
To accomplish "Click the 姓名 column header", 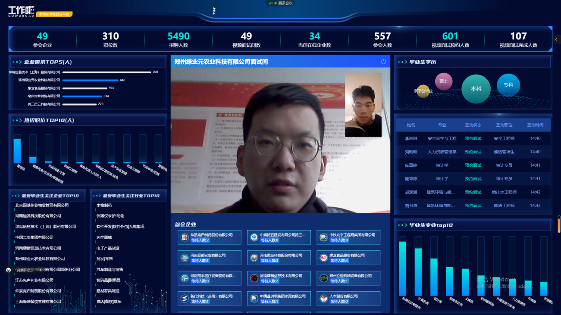I will click(411, 125).
